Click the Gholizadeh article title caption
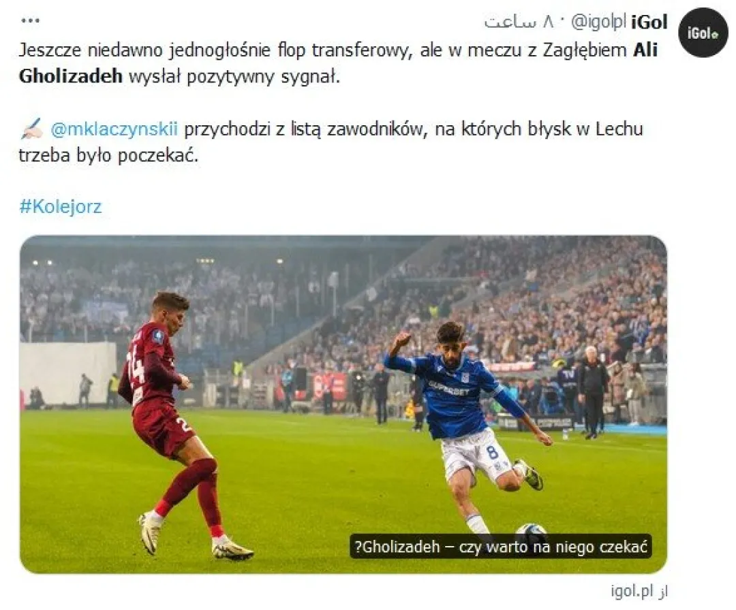Viewport: 736px width, 610px height. (x=500, y=546)
